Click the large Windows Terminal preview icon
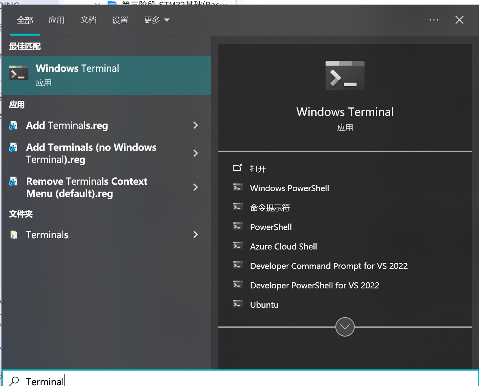Viewport: 479px width, 386px height. coord(345,75)
